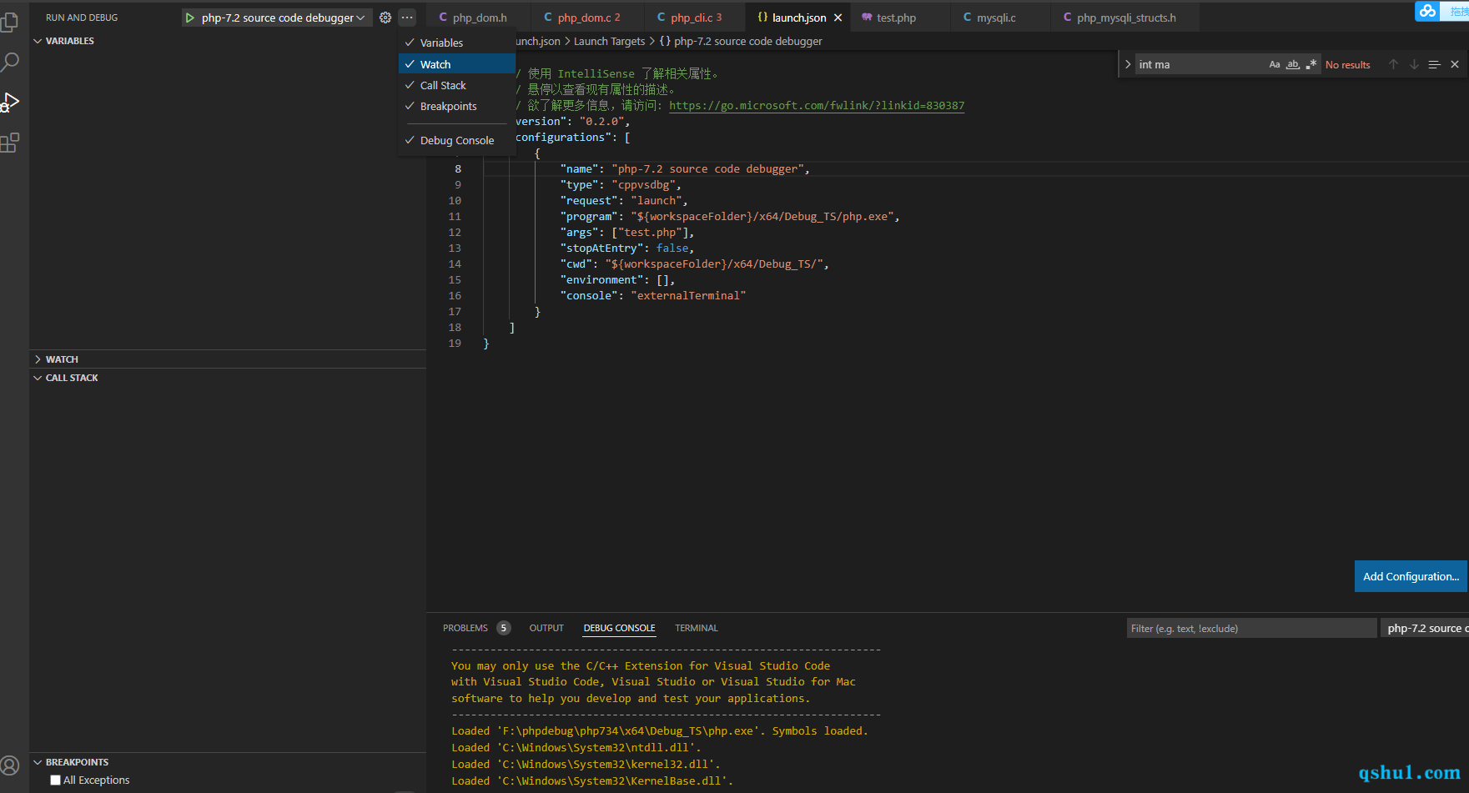
Task: Click the cloud icon at top right
Action: (1428, 11)
